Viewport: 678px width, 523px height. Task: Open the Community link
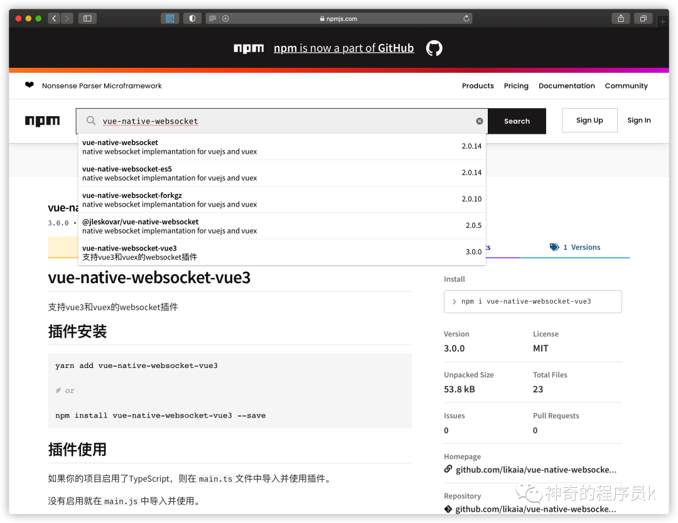point(626,85)
